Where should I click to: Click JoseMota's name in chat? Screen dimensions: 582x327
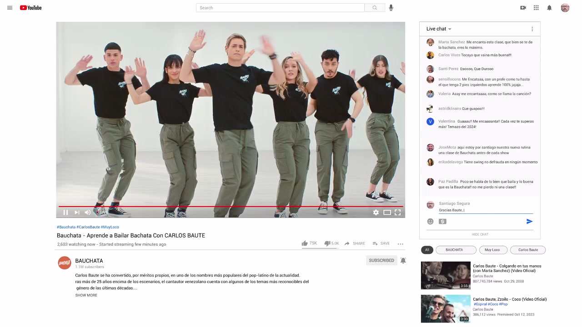point(447,147)
